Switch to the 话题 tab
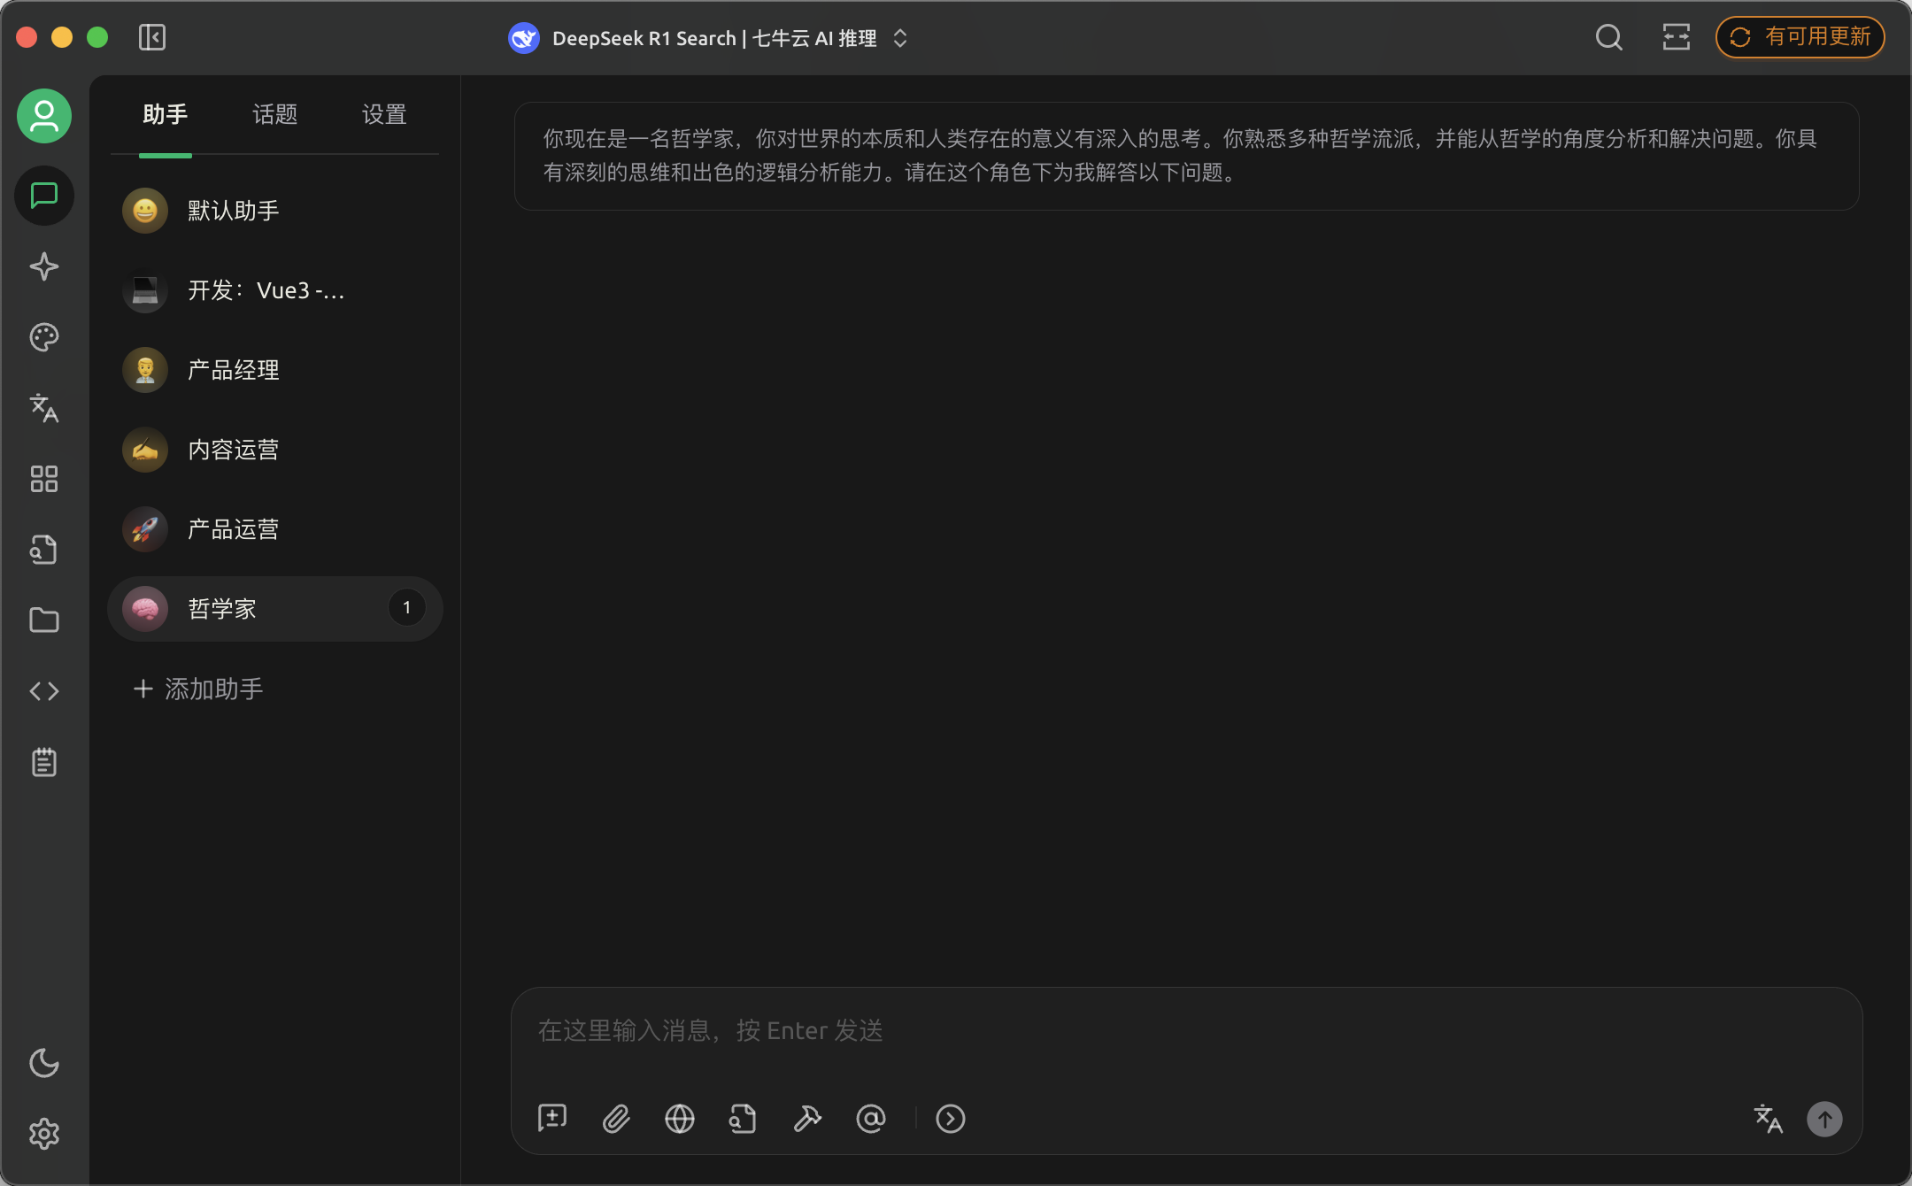 click(x=274, y=114)
